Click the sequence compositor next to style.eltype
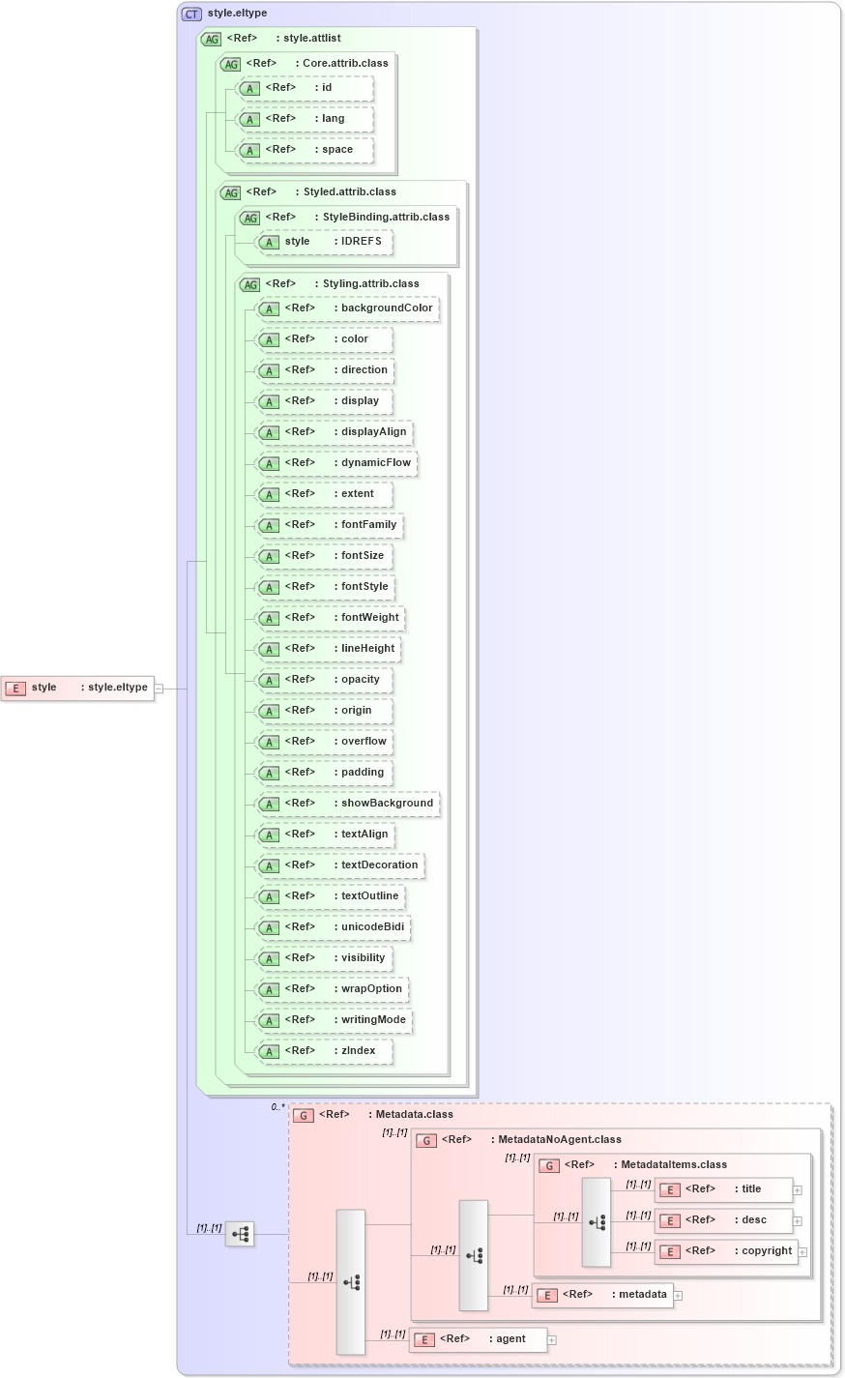This screenshot has width=845, height=1378. click(x=240, y=1234)
